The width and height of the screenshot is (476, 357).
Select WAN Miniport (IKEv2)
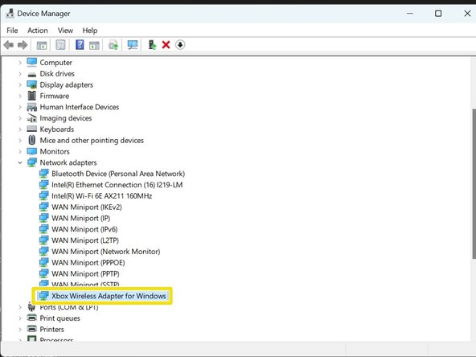click(87, 207)
